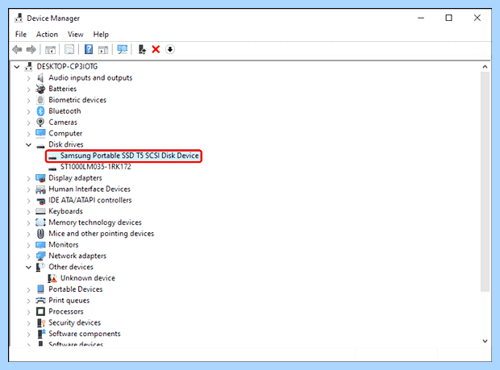Click the Device Manager title bar icon
500x370 pixels.
coord(19,18)
